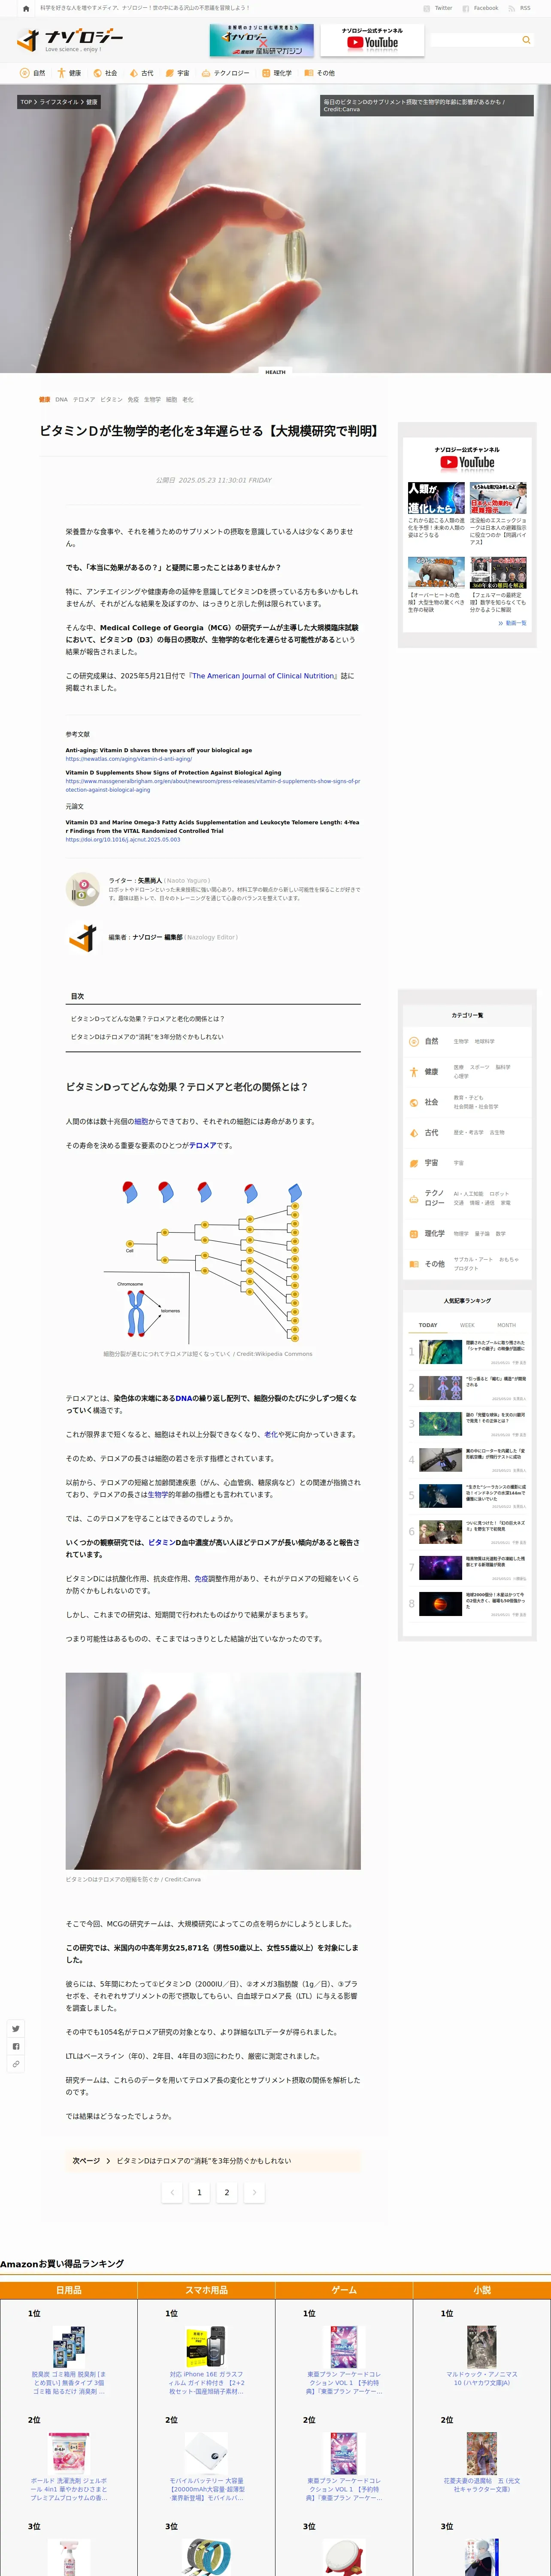Click the 宇宙 planet icon in category list
Screen dimensions: 551x2576
coord(414,1163)
